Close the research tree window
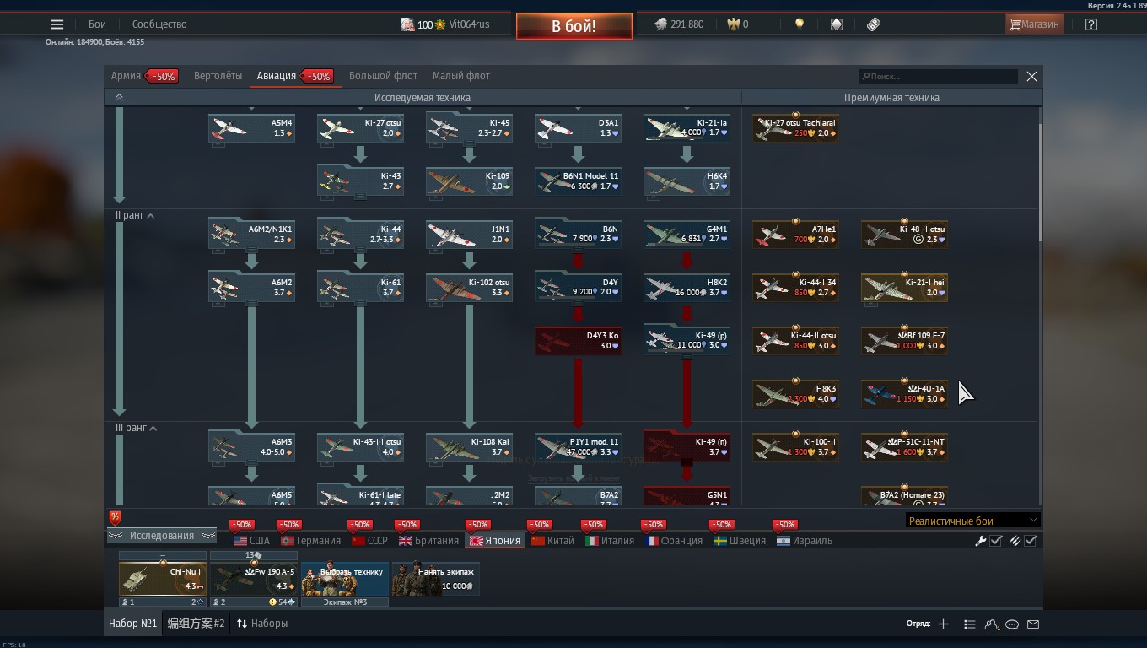This screenshot has width=1147, height=648. [x=1031, y=77]
